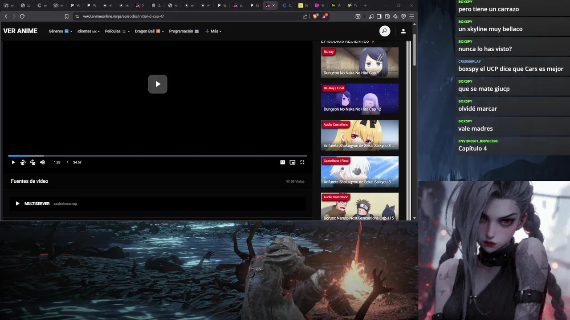
Task: Click chat message 'vale madres'
Action: (476, 128)
